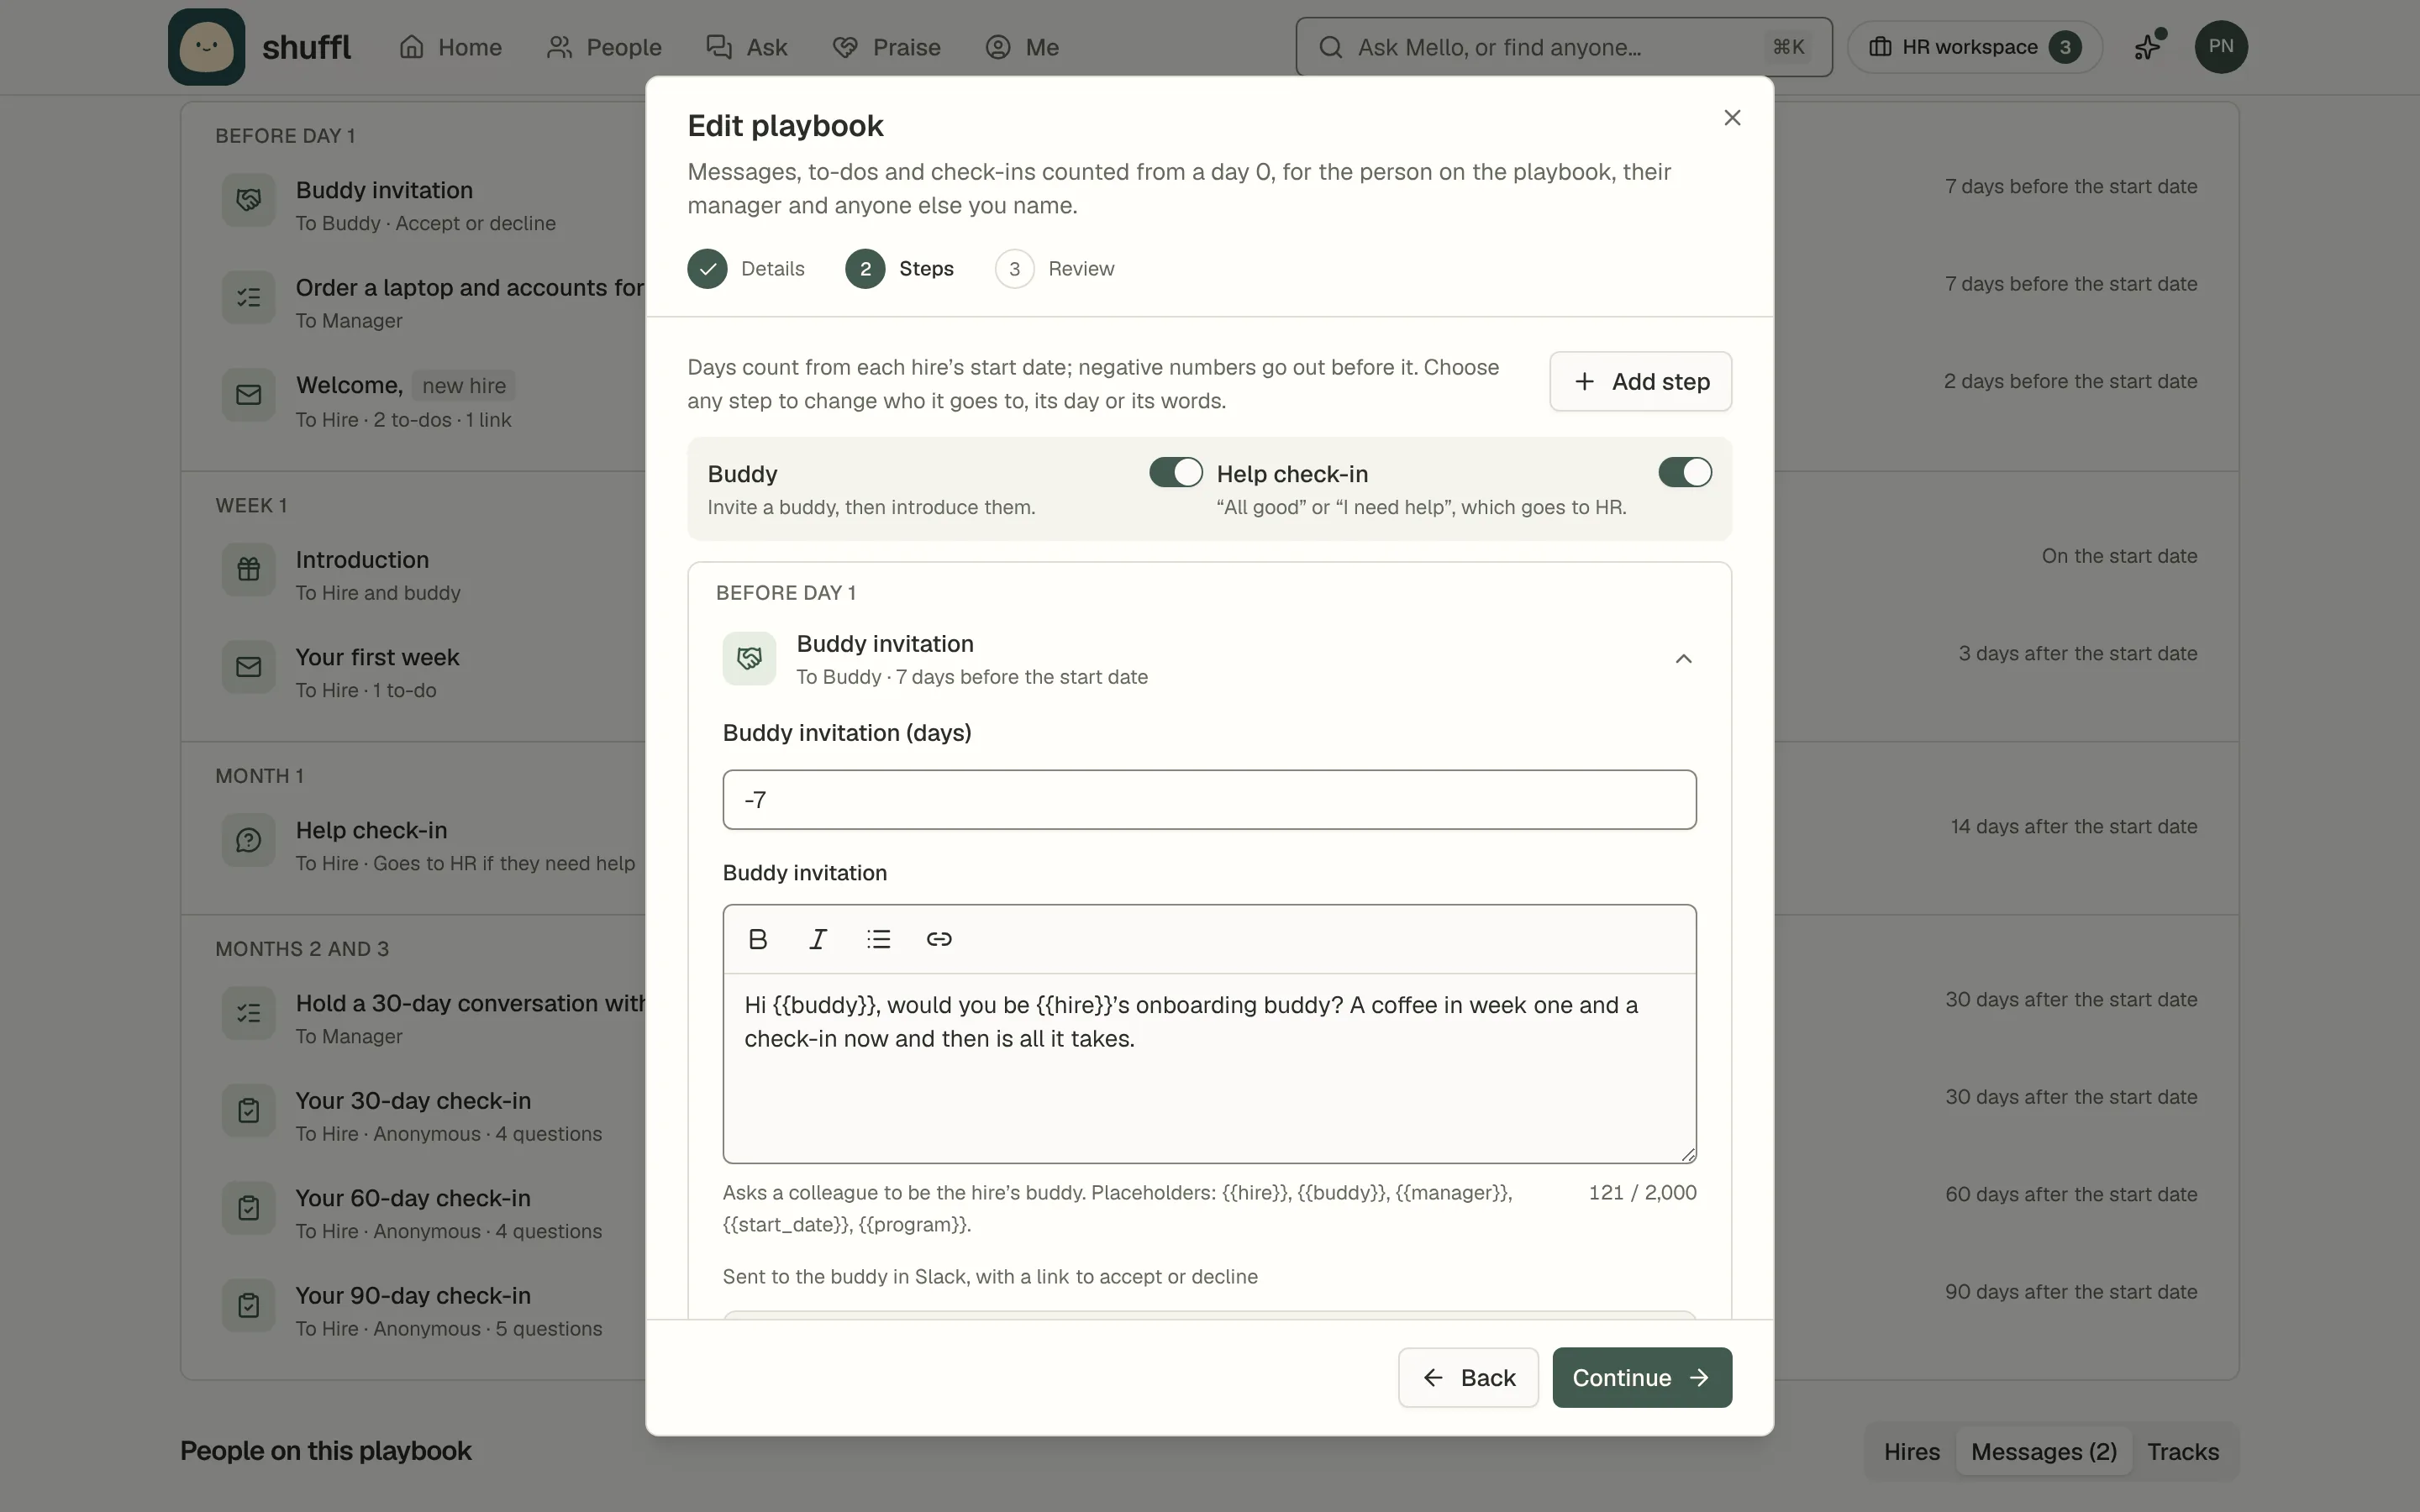Viewport: 2420px width, 1512px height.
Task: Insert a bulleted list in editor
Action: [x=878, y=939]
